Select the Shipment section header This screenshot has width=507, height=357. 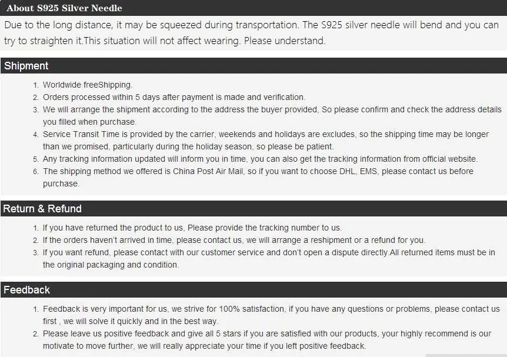(253, 66)
